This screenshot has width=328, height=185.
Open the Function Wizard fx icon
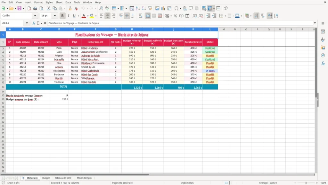[x=34, y=23]
